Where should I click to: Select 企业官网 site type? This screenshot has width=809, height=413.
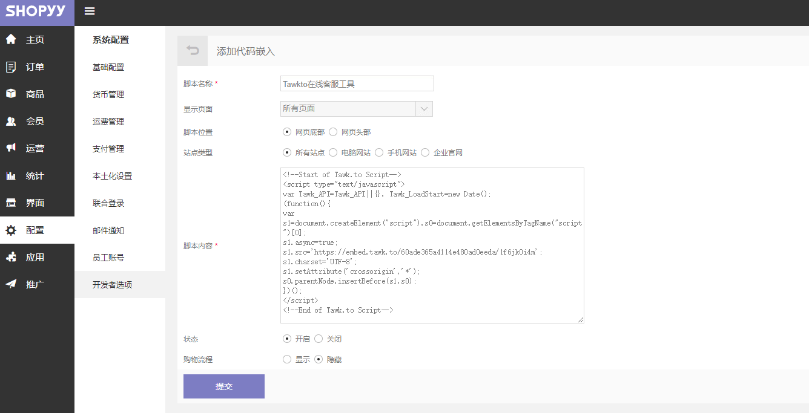425,152
